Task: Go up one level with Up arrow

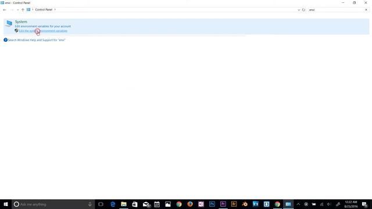Action: pos(23,10)
